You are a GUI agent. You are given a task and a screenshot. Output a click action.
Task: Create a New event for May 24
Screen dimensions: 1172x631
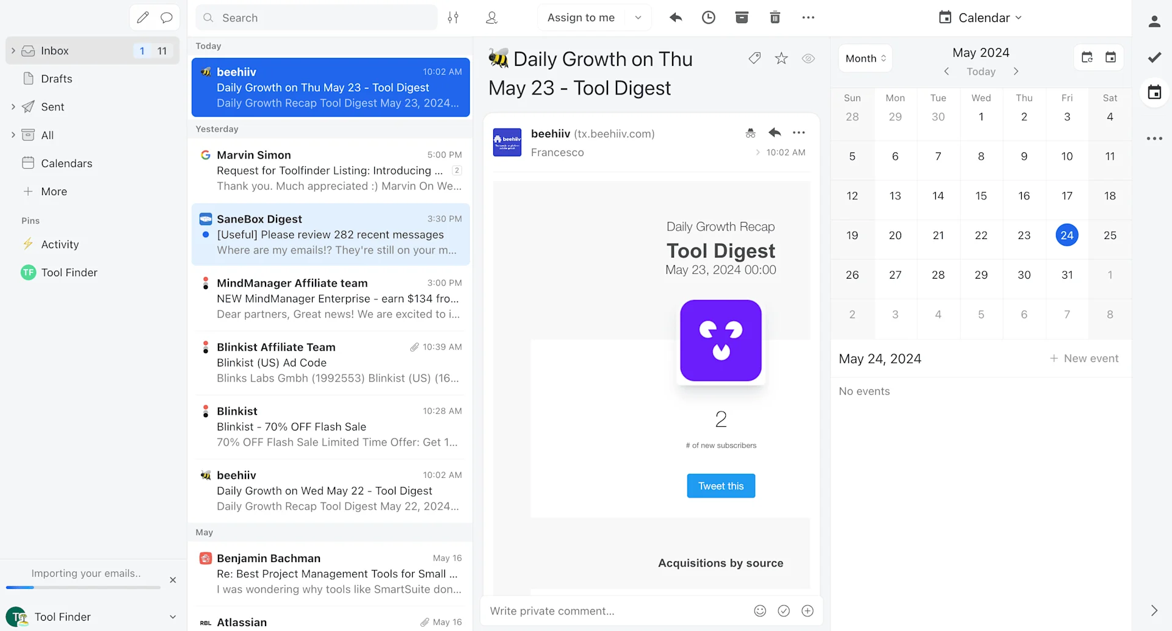[x=1084, y=358]
